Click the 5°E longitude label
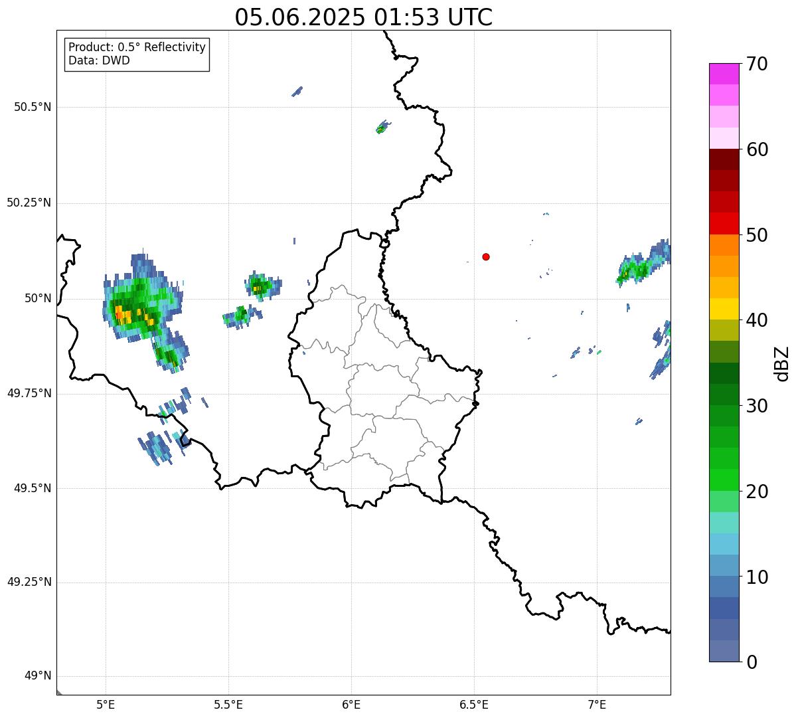 pos(106,704)
